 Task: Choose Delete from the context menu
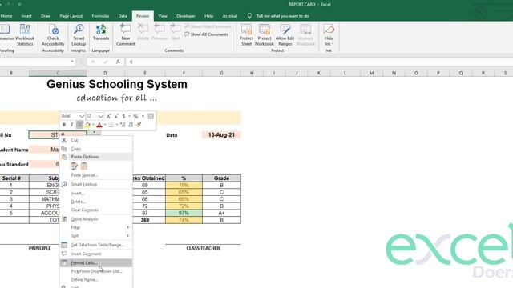[96, 202]
